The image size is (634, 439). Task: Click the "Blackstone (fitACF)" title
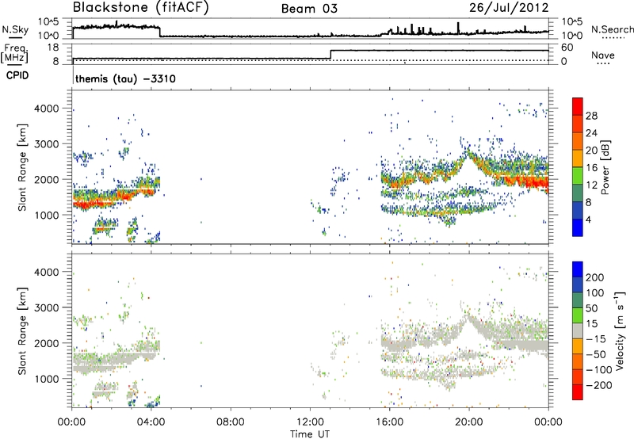(x=141, y=8)
